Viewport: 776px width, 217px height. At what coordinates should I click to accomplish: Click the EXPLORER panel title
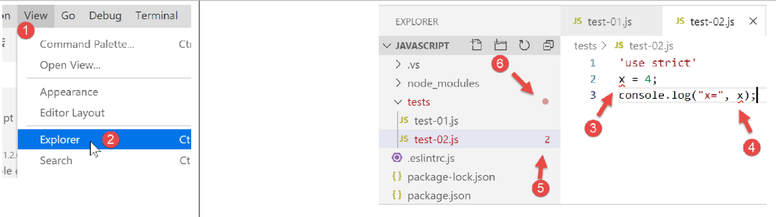click(417, 22)
